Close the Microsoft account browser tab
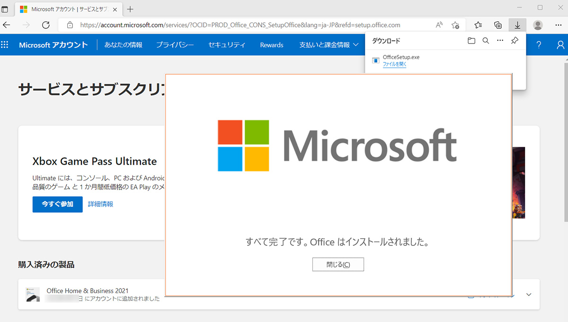Screen dimensions: 568x322 [115, 9]
